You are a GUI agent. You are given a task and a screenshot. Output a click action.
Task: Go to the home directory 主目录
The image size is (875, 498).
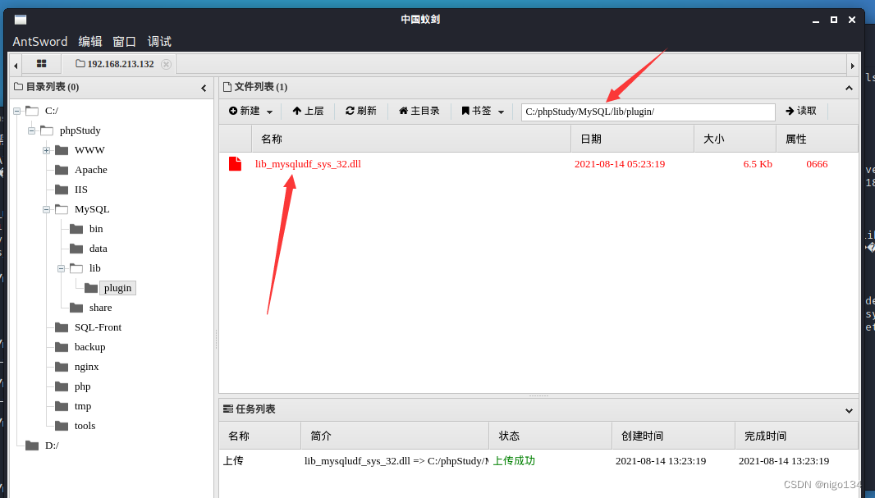coord(419,111)
